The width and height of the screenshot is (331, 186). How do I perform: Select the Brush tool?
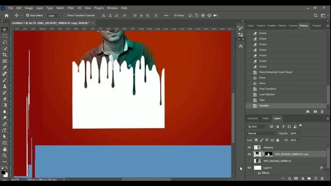pos(5,80)
